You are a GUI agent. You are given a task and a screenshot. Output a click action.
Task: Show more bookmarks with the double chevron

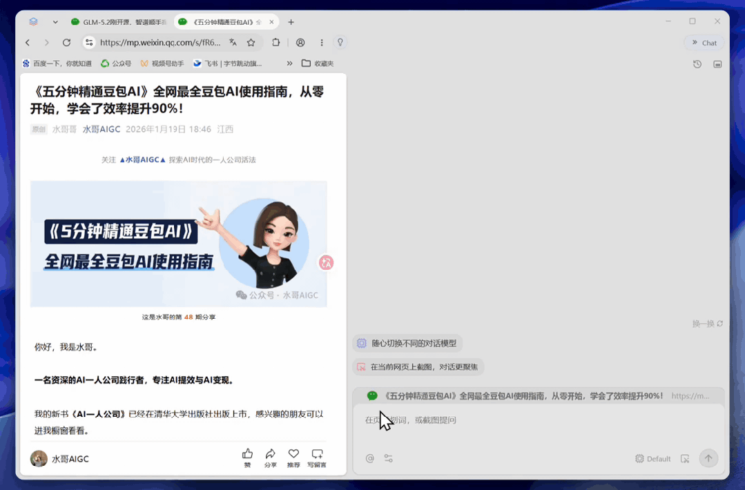(x=289, y=63)
